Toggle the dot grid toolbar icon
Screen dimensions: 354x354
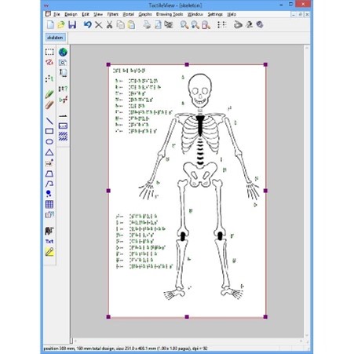(222, 25)
